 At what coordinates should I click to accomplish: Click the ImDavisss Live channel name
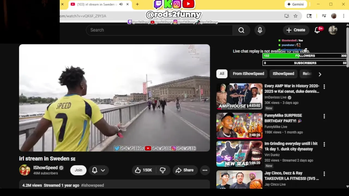tap(275, 97)
